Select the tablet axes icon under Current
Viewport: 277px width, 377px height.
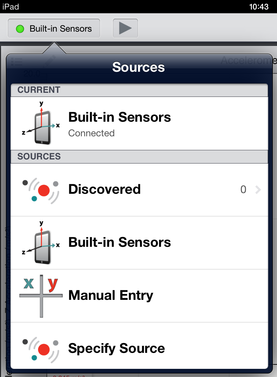coord(41,123)
